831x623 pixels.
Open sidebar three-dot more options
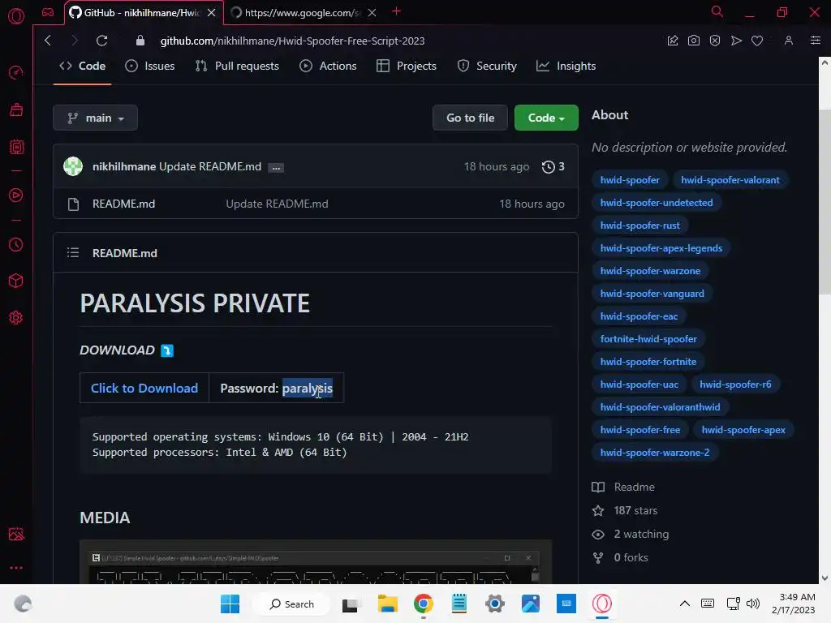(16, 567)
